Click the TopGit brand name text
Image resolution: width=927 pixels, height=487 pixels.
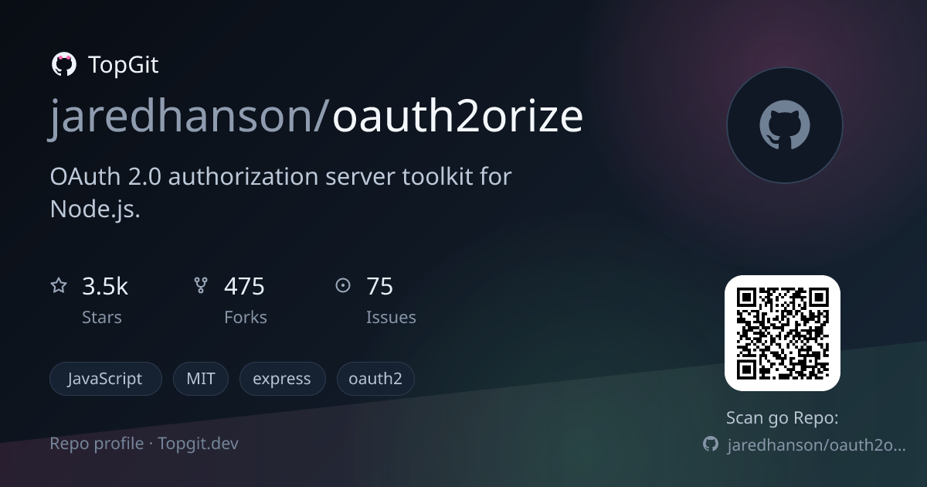pyautogui.click(x=124, y=65)
